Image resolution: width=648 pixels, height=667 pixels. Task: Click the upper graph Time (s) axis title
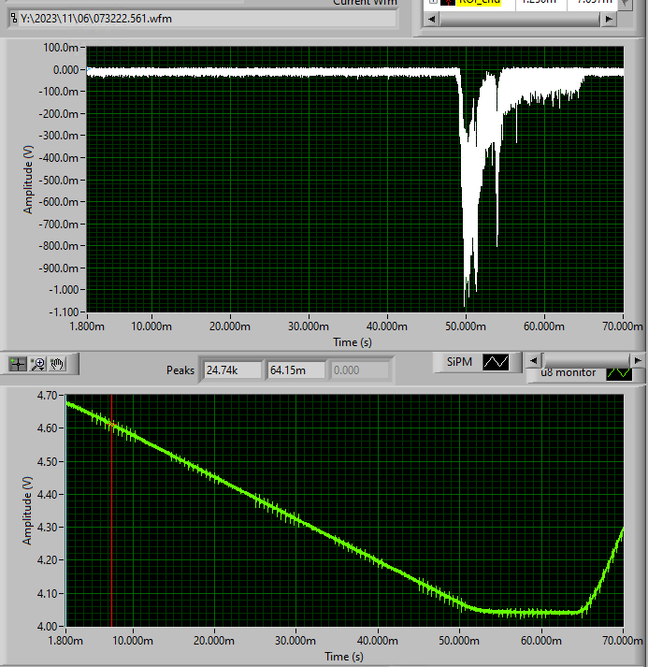pyautogui.click(x=353, y=342)
